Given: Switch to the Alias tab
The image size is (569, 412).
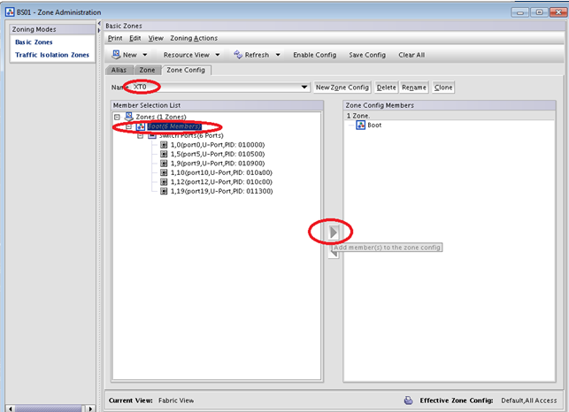Looking at the screenshot, I should point(119,70).
